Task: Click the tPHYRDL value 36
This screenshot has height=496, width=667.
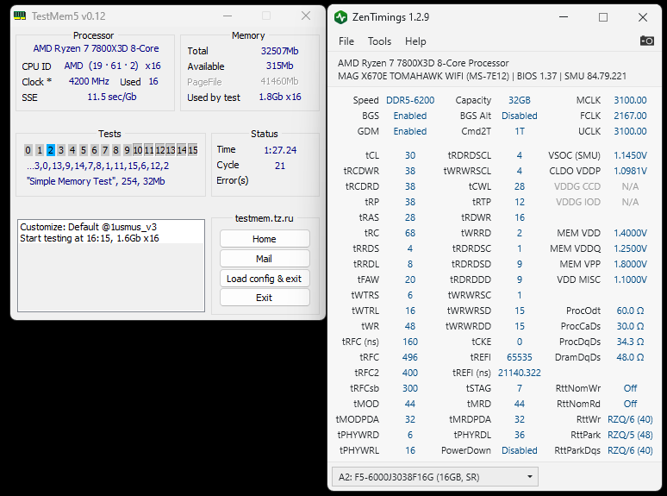Action: click(520, 435)
